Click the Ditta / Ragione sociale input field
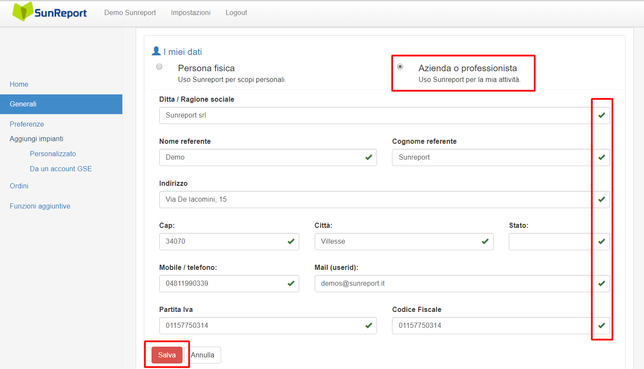Viewport: 644px width, 369px height. (x=384, y=115)
